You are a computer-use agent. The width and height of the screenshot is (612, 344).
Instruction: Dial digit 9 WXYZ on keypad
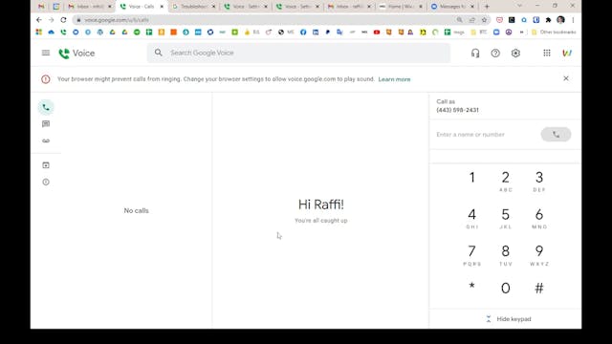pos(539,255)
